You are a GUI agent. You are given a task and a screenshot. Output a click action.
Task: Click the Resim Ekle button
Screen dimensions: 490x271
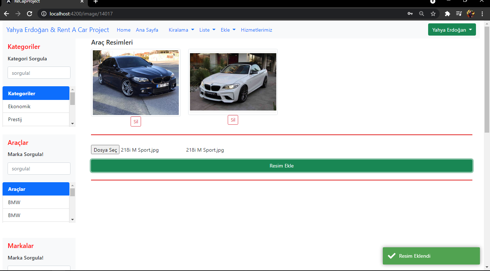[x=281, y=166]
